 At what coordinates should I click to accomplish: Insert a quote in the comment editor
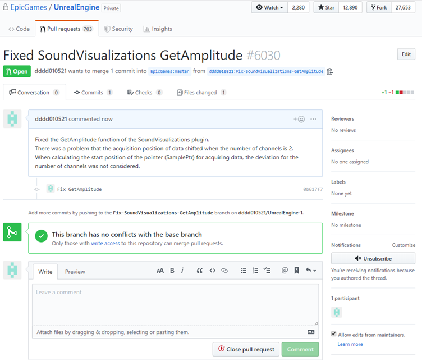coord(199,271)
